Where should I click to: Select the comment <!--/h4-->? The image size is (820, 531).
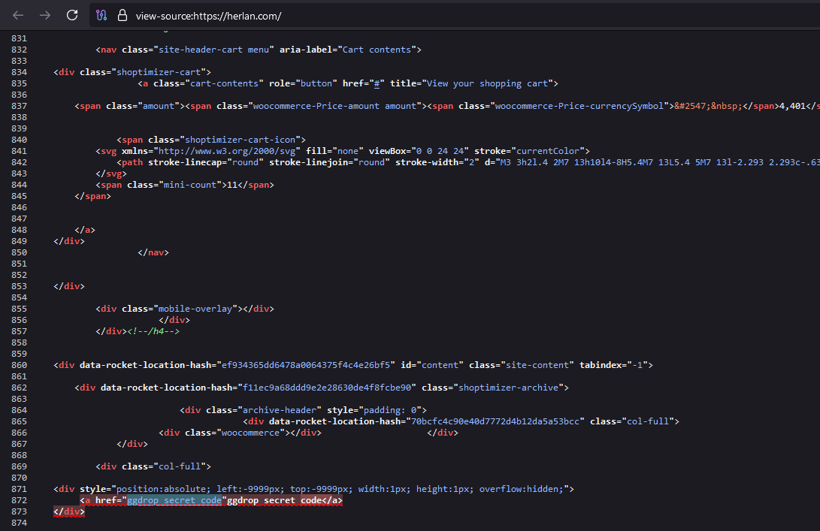153,331
